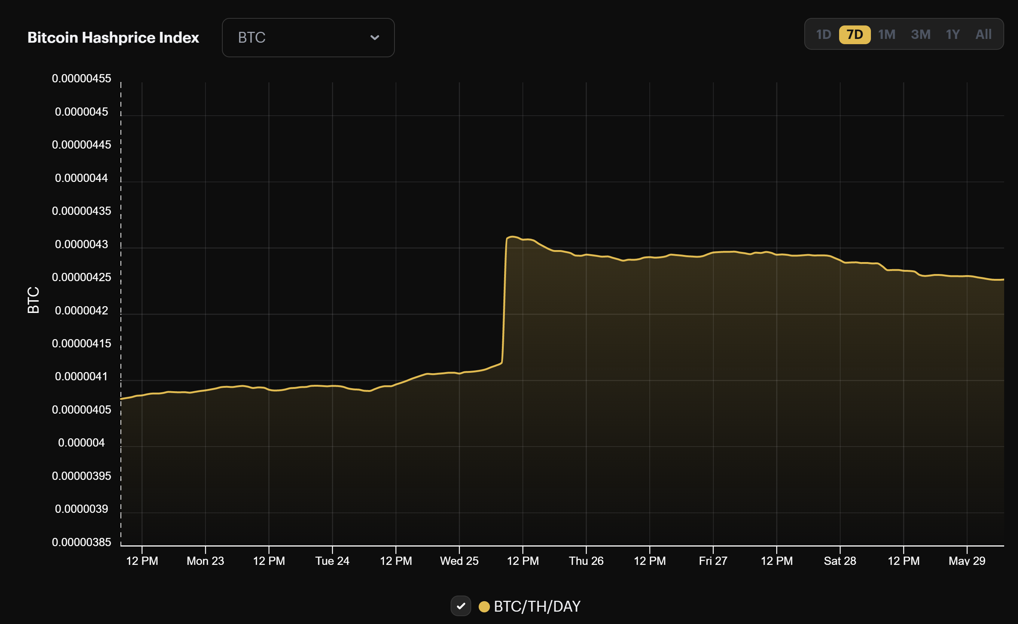Screen dimensions: 1018x624
Task: Click the 0.000004 y-axis label
Action: pyautogui.click(x=81, y=442)
